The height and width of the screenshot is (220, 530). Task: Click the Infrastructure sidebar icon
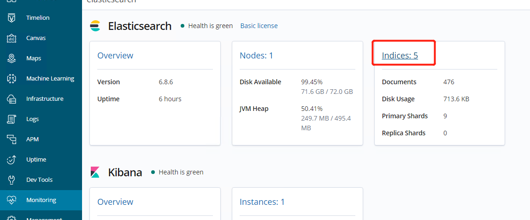coord(12,99)
